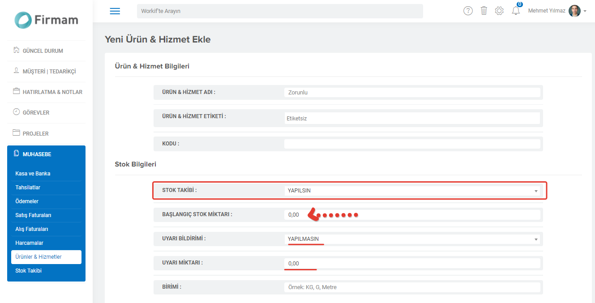The height and width of the screenshot is (303, 595).
Task: Click the Kodu input field
Action: [412, 144]
